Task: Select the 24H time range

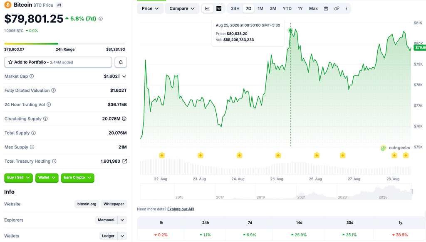Action: 235,8
